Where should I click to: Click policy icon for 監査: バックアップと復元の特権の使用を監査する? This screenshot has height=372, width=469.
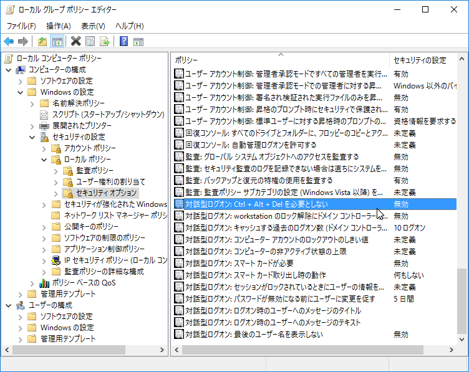click(x=179, y=181)
